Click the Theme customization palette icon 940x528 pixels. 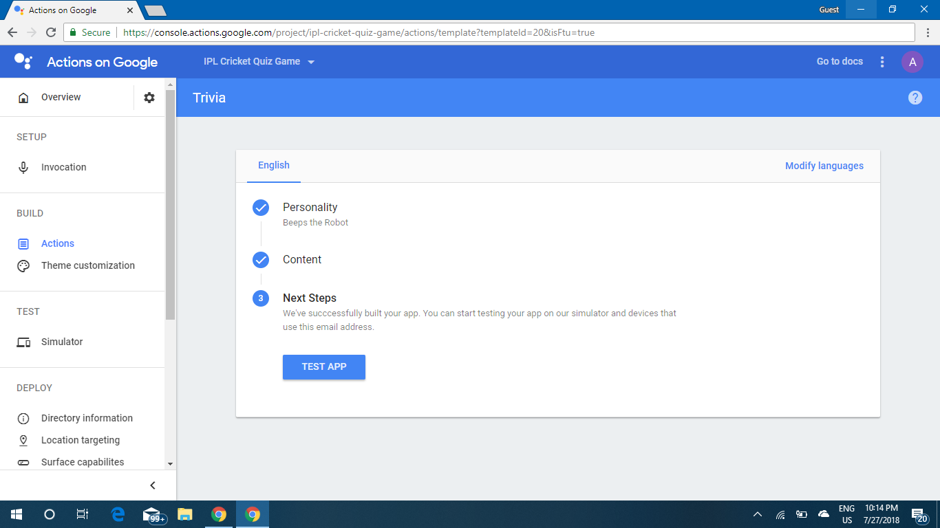click(x=23, y=266)
